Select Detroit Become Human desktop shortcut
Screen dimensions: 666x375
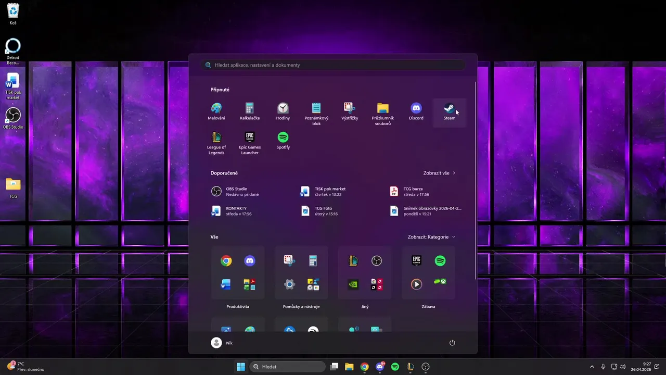click(x=13, y=51)
